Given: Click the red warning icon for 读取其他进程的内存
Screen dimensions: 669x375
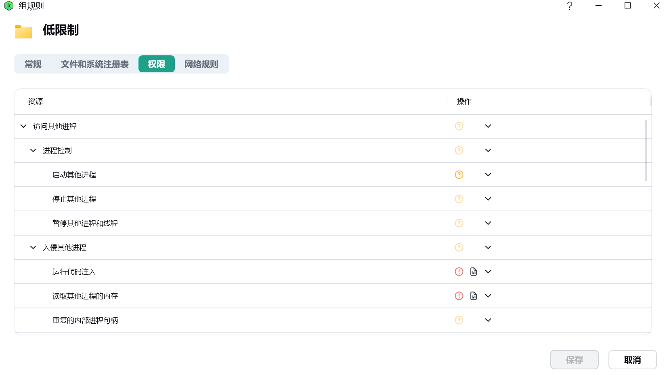Looking at the screenshot, I should (459, 296).
